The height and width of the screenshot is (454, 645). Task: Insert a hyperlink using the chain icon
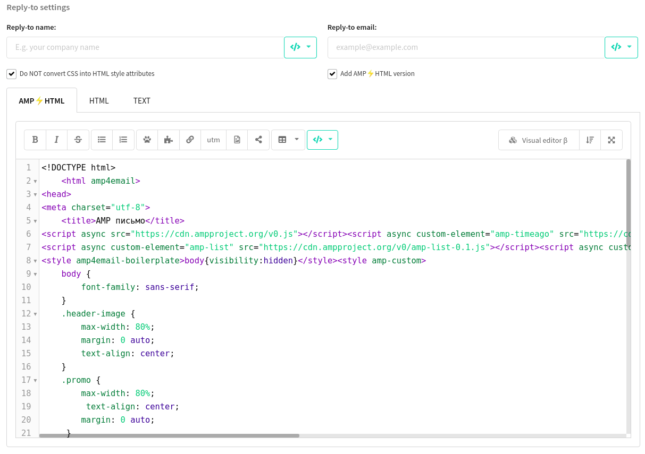click(190, 140)
